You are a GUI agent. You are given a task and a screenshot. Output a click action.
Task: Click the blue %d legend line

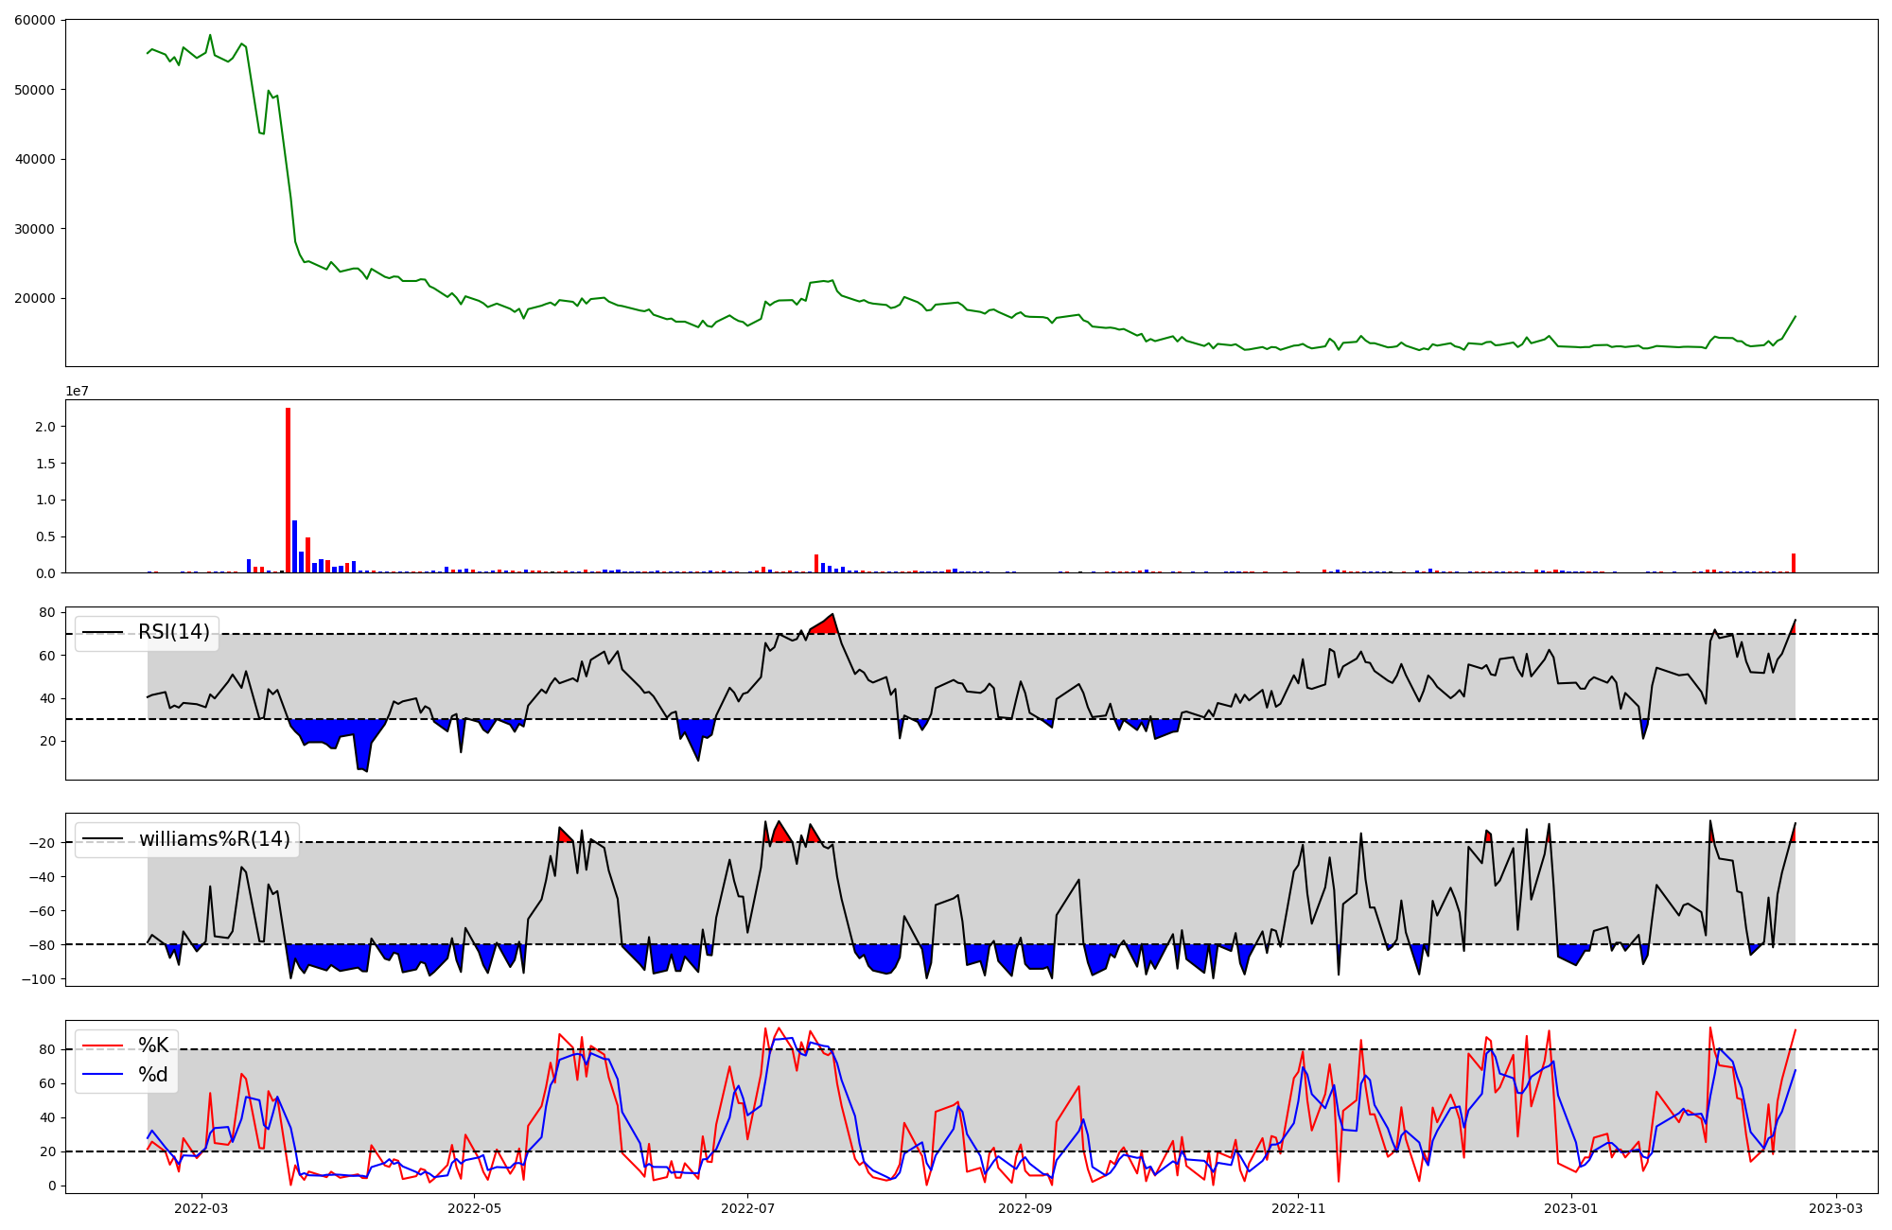pos(103,1075)
